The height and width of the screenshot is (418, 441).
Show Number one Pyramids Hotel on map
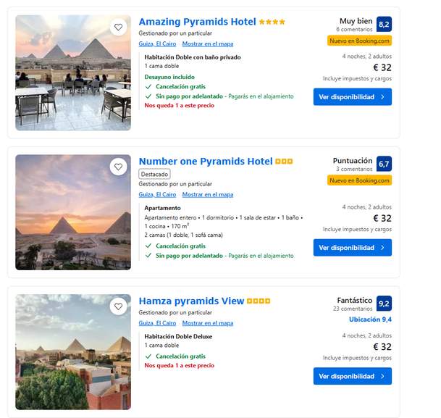[208, 195]
